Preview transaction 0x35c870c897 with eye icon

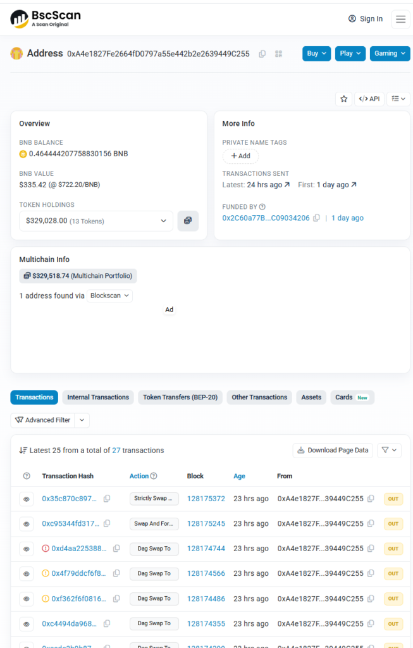pos(27,499)
